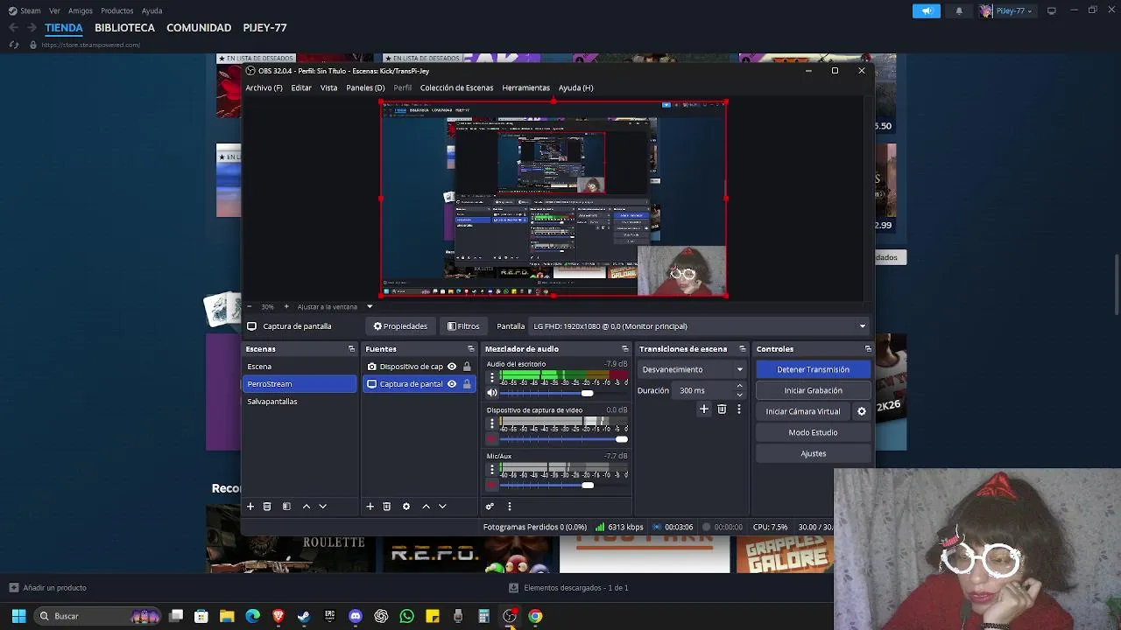The width and height of the screenshot is (1121, 630).
Task: Click Detener Transmisión button
Action: [813, 369]
